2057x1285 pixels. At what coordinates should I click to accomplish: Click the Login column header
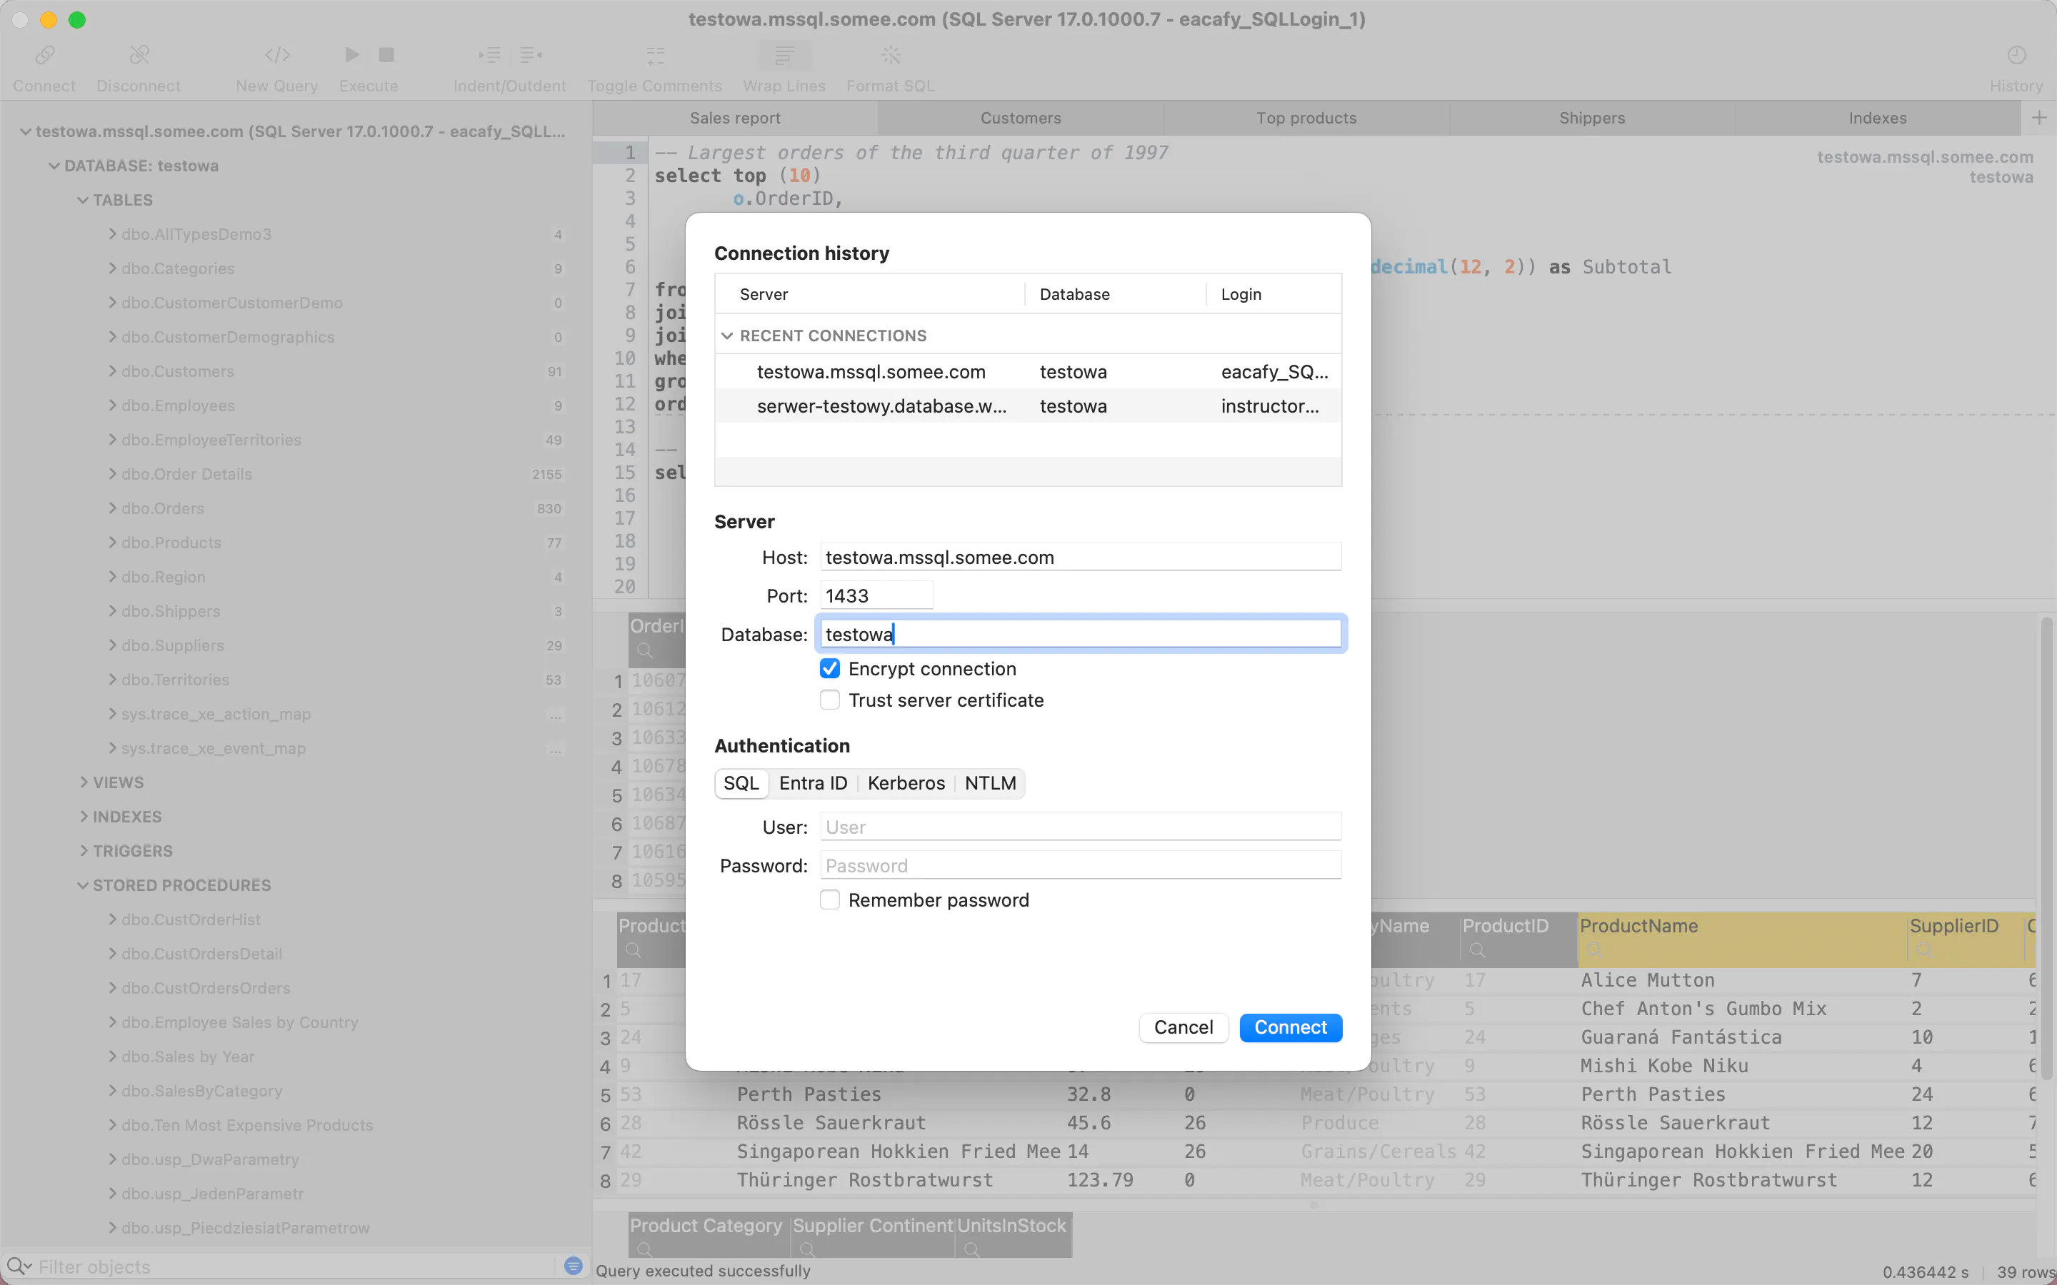tap(1273, 294)
